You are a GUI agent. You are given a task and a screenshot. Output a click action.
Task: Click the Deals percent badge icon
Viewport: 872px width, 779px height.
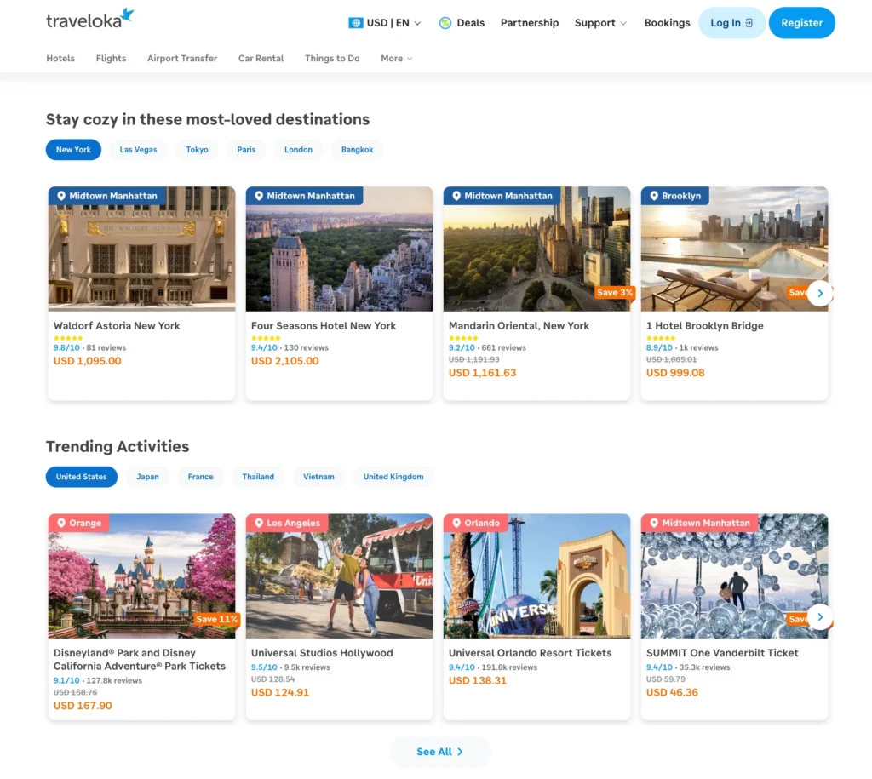pyautogui.click(x=445, y=23)
